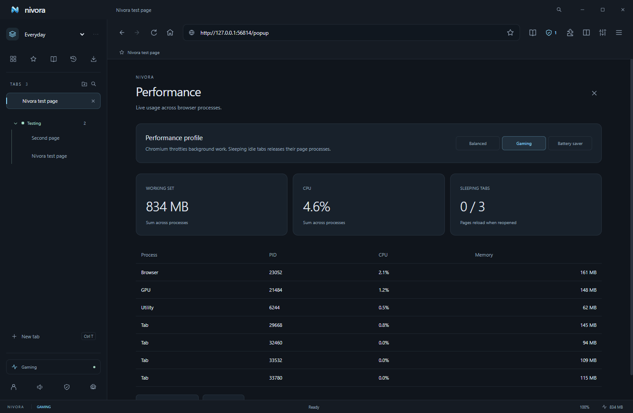Click the Browser process row name

[149, 272]
